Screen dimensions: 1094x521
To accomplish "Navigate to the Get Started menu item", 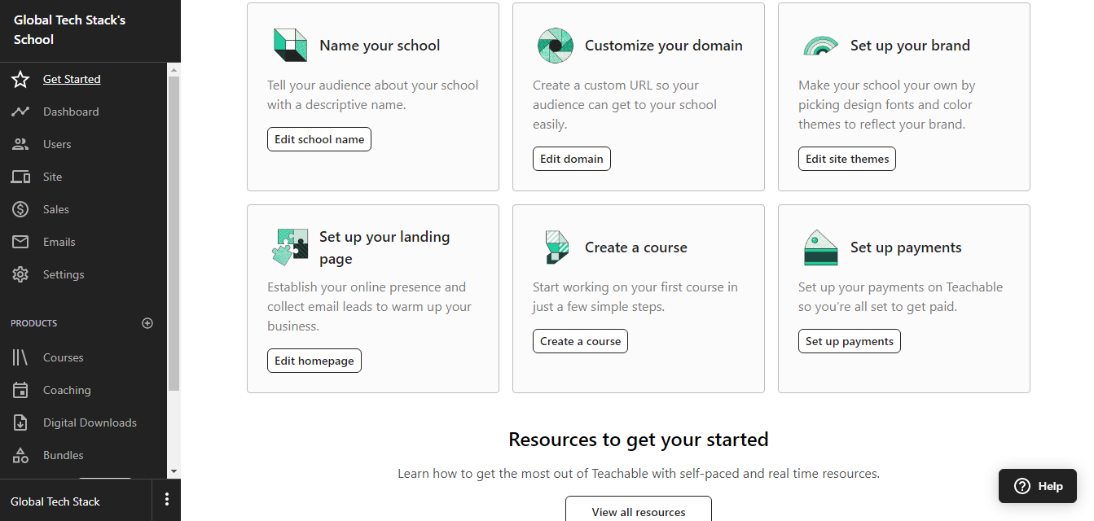I will (x=73, y=79).
